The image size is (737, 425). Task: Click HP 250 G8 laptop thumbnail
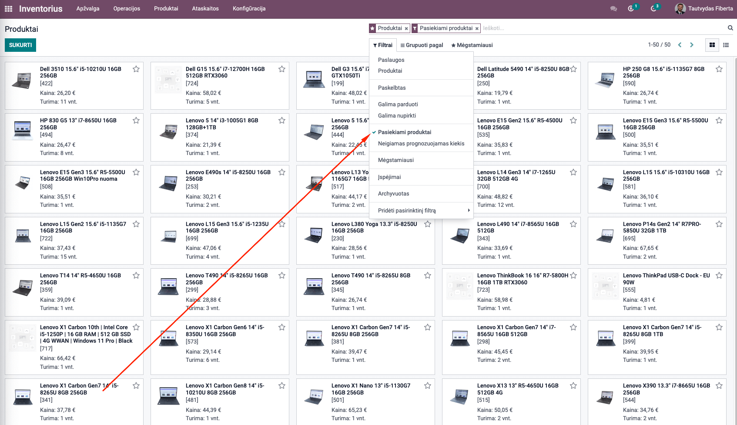click(x=605, y=80)
